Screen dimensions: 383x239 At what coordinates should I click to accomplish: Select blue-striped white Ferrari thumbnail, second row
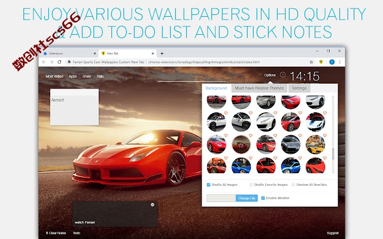pos(315,122)
